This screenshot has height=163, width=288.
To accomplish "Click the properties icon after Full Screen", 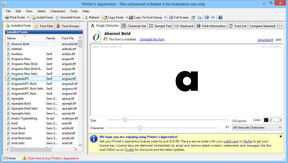I will click(193, 17).
